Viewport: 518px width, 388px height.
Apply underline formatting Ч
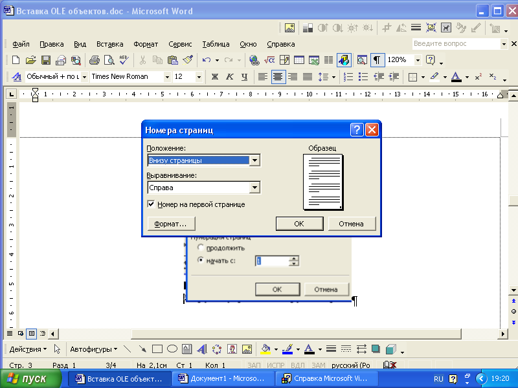click(x=245, y=77)
